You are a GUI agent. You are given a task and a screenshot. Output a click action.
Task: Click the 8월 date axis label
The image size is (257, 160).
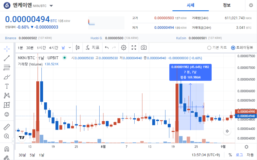(x=103, y=146)
